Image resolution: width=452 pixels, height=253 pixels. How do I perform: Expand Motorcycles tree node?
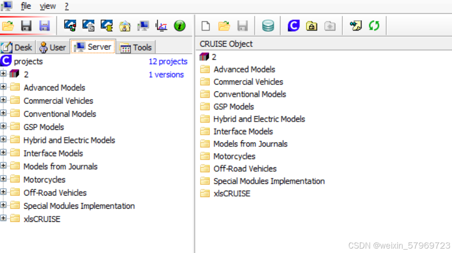pyautogui.click(x=3, y=179)
